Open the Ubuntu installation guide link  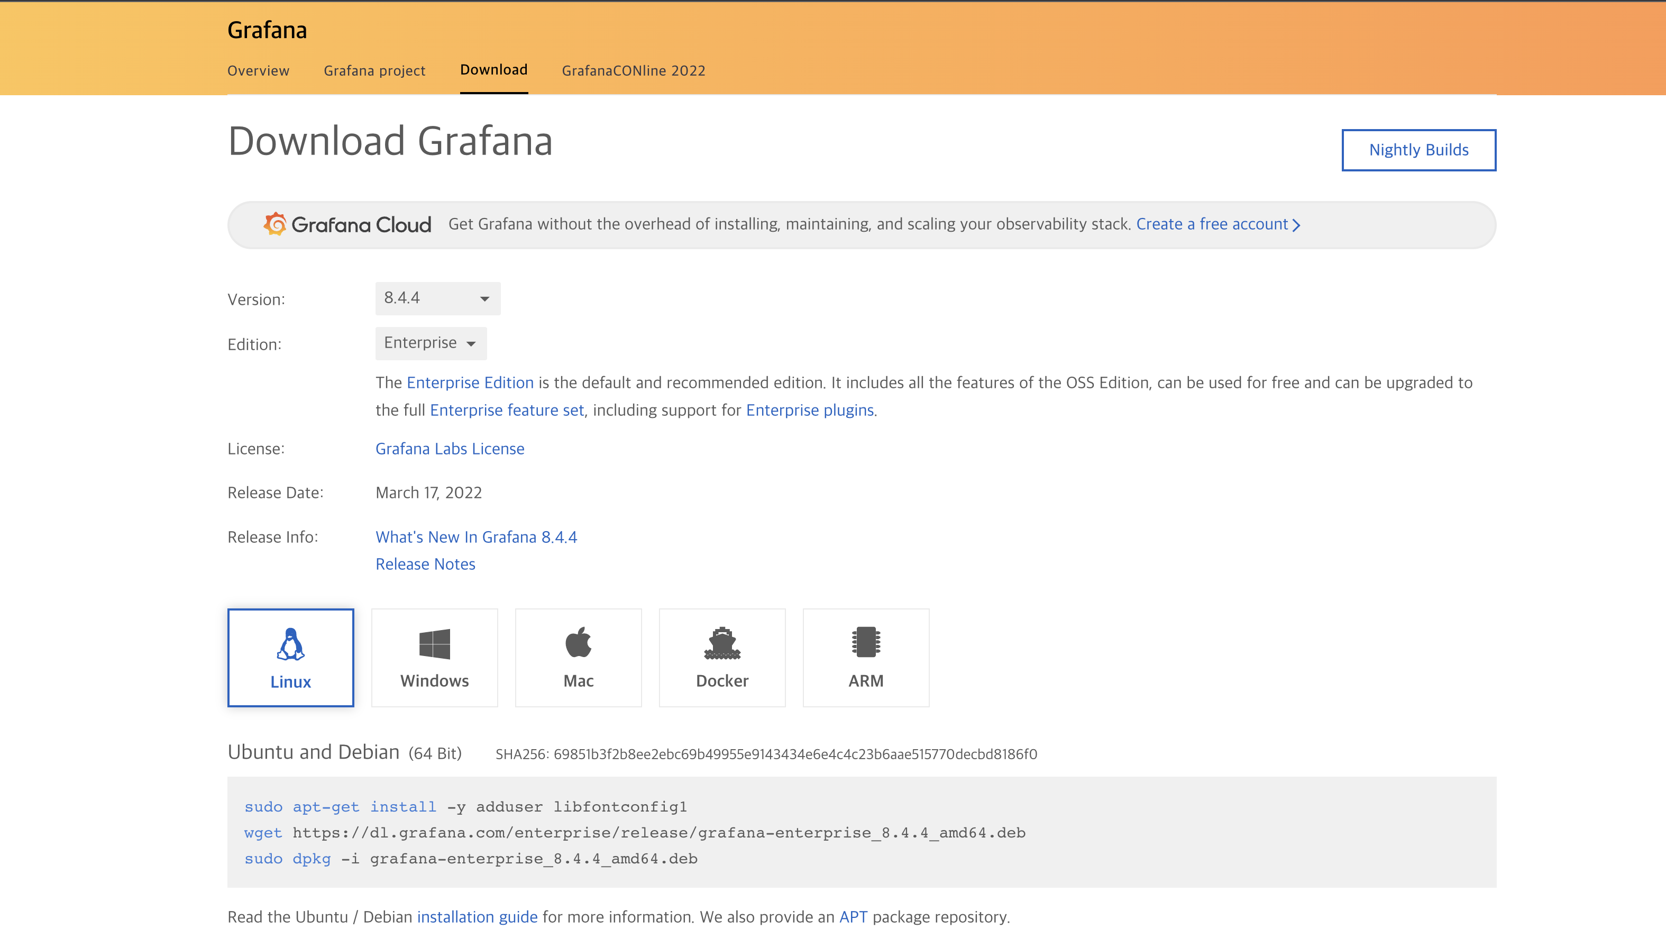tap(477, 916)
